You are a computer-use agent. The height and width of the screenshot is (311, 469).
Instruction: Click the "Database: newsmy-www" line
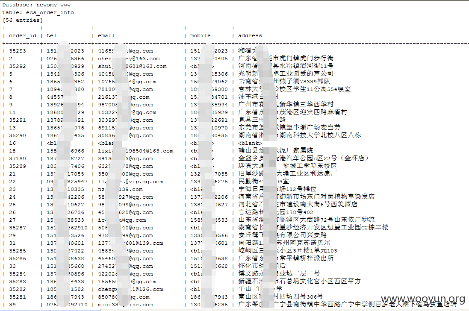click(36, 5)
